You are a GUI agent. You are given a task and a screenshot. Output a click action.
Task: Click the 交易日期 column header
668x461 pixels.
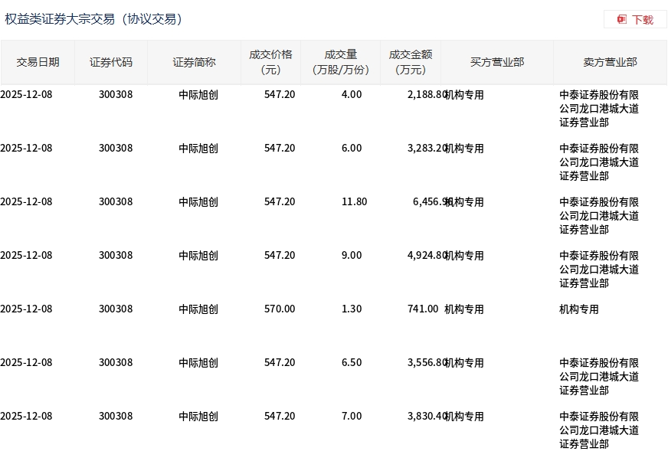[38, 62]
